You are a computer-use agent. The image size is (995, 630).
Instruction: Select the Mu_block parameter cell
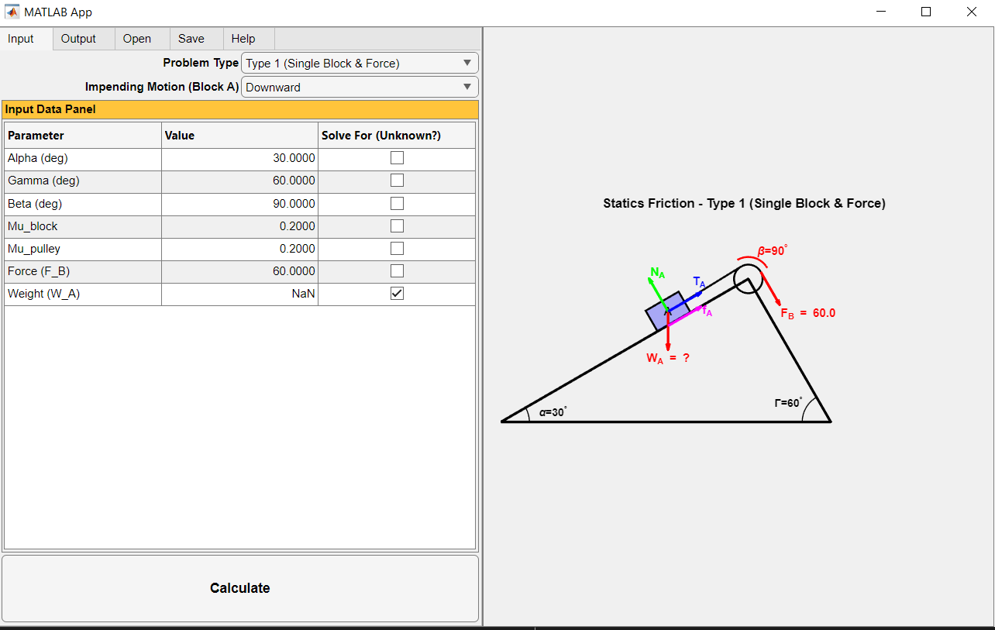pyautogui.click(x=83, y=226)
